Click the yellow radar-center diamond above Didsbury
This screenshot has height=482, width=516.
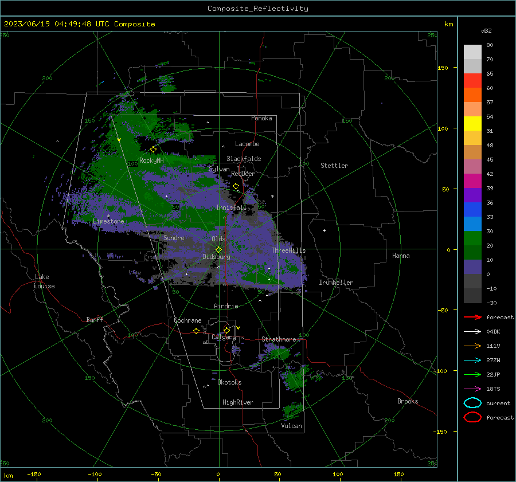(219, 250)
